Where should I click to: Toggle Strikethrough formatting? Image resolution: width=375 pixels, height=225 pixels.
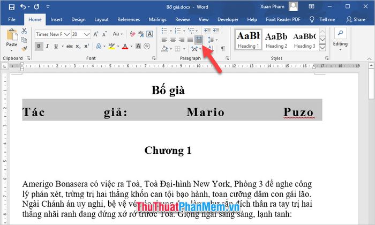pos(70,46)
